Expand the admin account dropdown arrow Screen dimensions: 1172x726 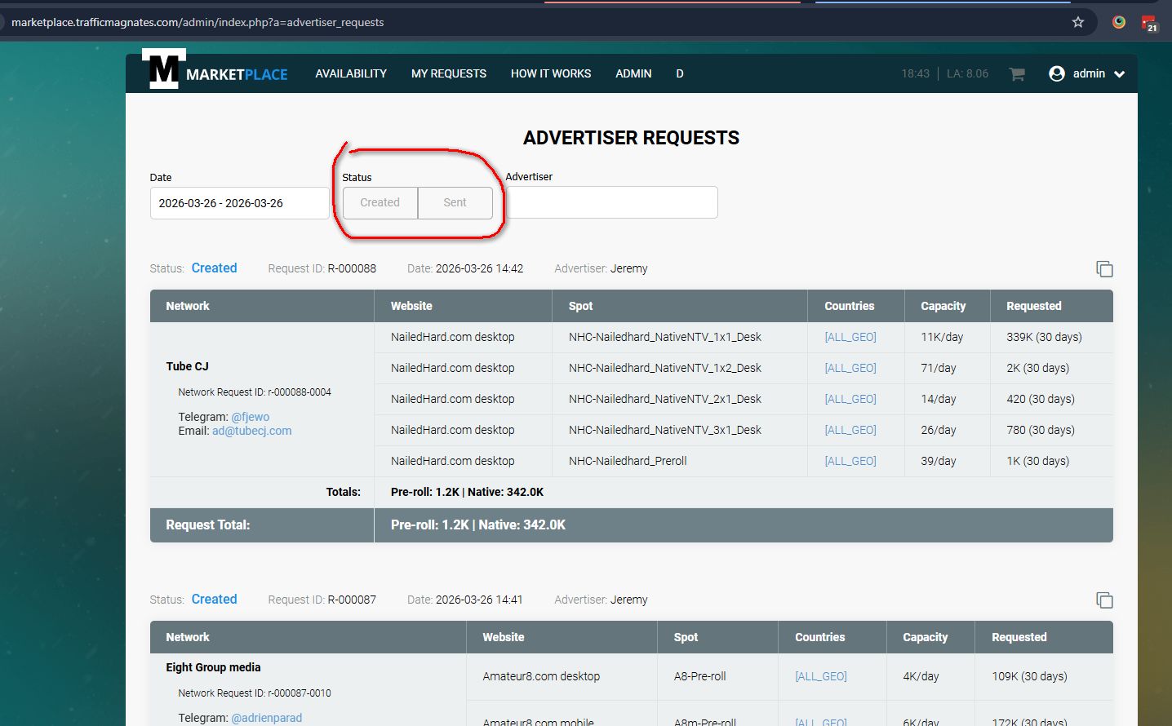coord(1120,74)
